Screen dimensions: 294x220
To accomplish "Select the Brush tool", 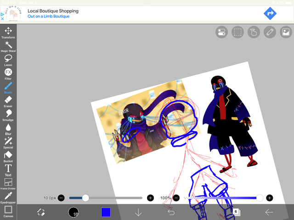I will tap(8, 88).
